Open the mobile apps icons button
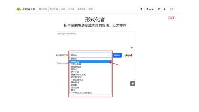The height and width of the screenshot is (112, 199). point(150,9)
